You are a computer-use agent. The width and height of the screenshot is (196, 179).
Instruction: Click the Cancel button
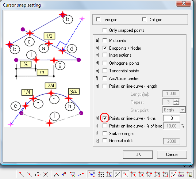[x=172, y=155]
